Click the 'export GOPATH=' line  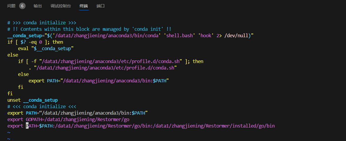point(68,119)
